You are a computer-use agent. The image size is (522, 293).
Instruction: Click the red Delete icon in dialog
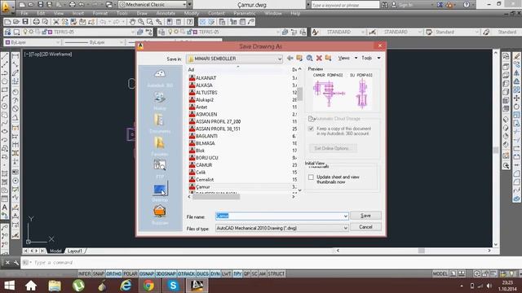pyautogui.click(x=319, y=58)
